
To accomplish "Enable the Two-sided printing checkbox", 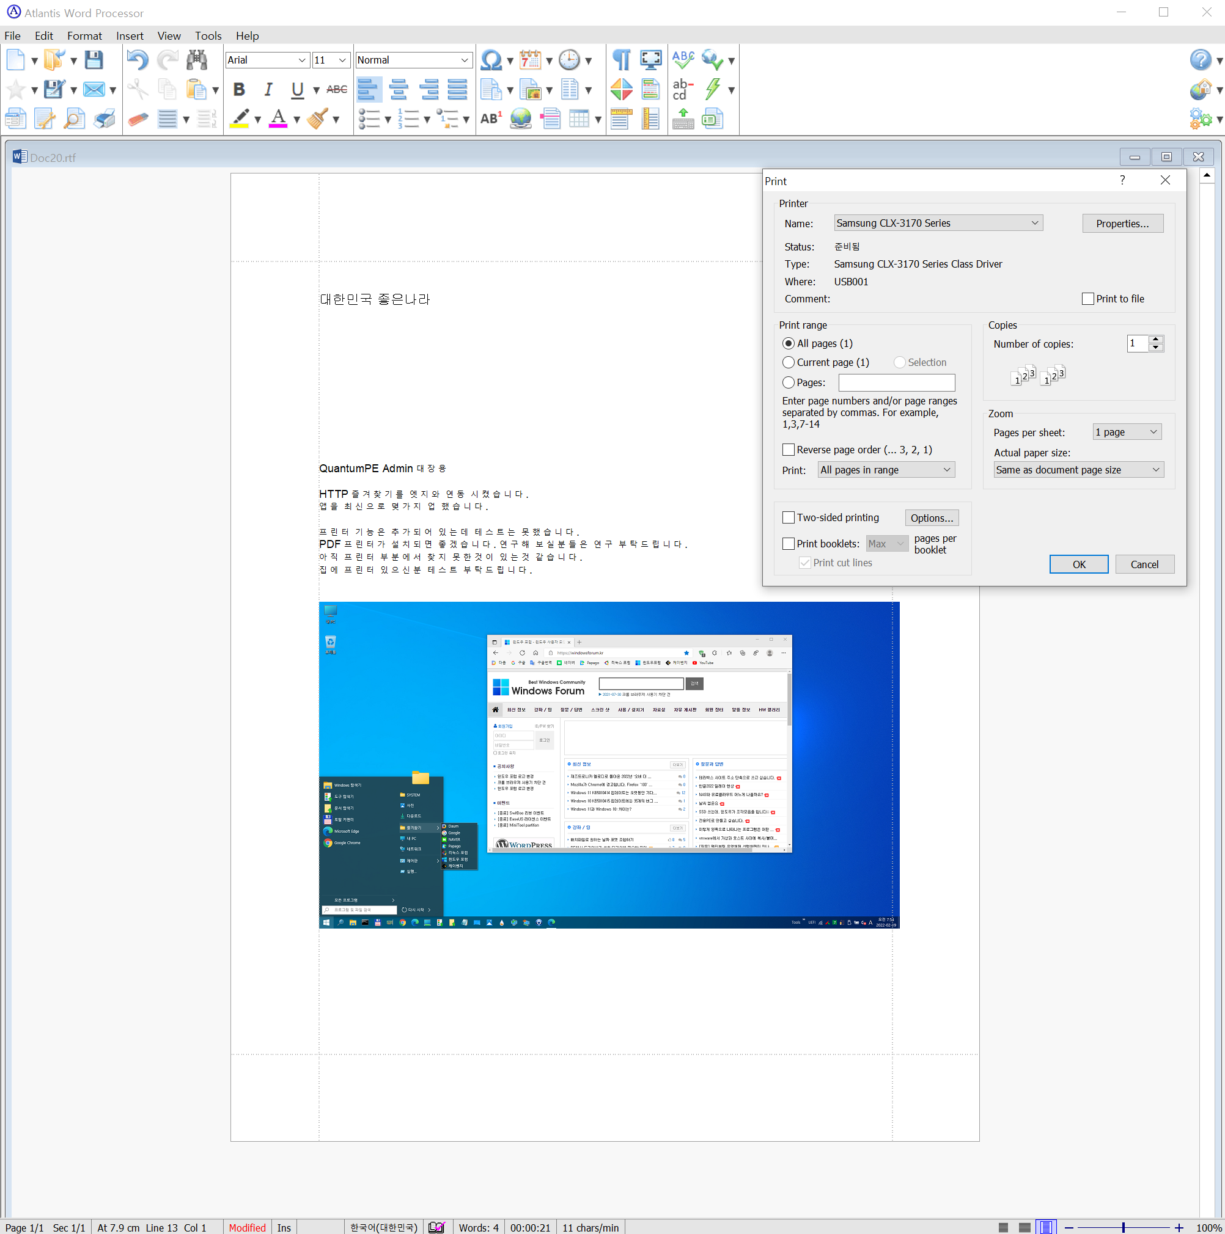I will 787,517.
